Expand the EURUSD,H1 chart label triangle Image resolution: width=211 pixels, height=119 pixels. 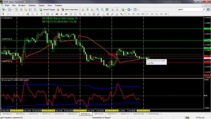(2, 18)
